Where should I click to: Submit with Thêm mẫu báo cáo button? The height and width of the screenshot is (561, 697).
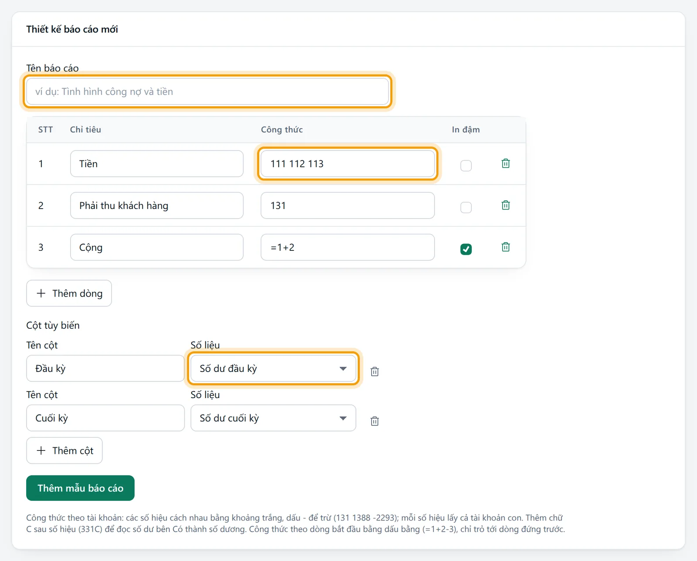(x=80, y=488)
